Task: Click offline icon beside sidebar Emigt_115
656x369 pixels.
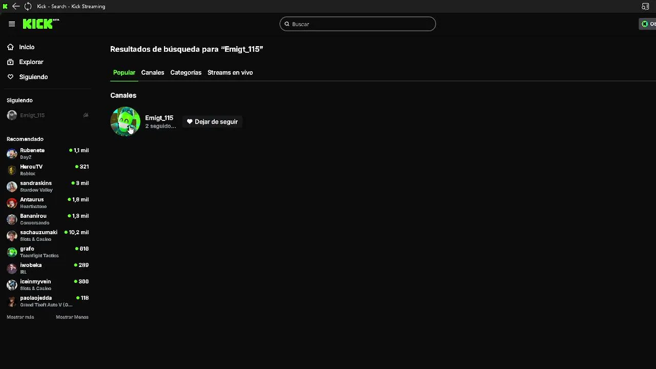Action: pyautogui.click(x=86, y=115)
